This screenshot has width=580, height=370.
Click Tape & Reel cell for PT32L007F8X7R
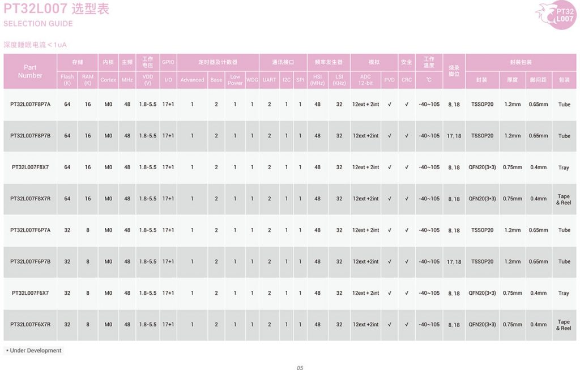(x=564, y=199)
